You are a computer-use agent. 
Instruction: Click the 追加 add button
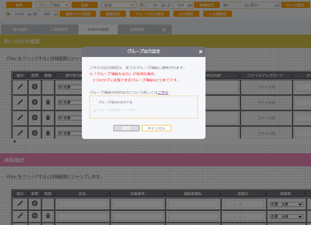(85, 5)
